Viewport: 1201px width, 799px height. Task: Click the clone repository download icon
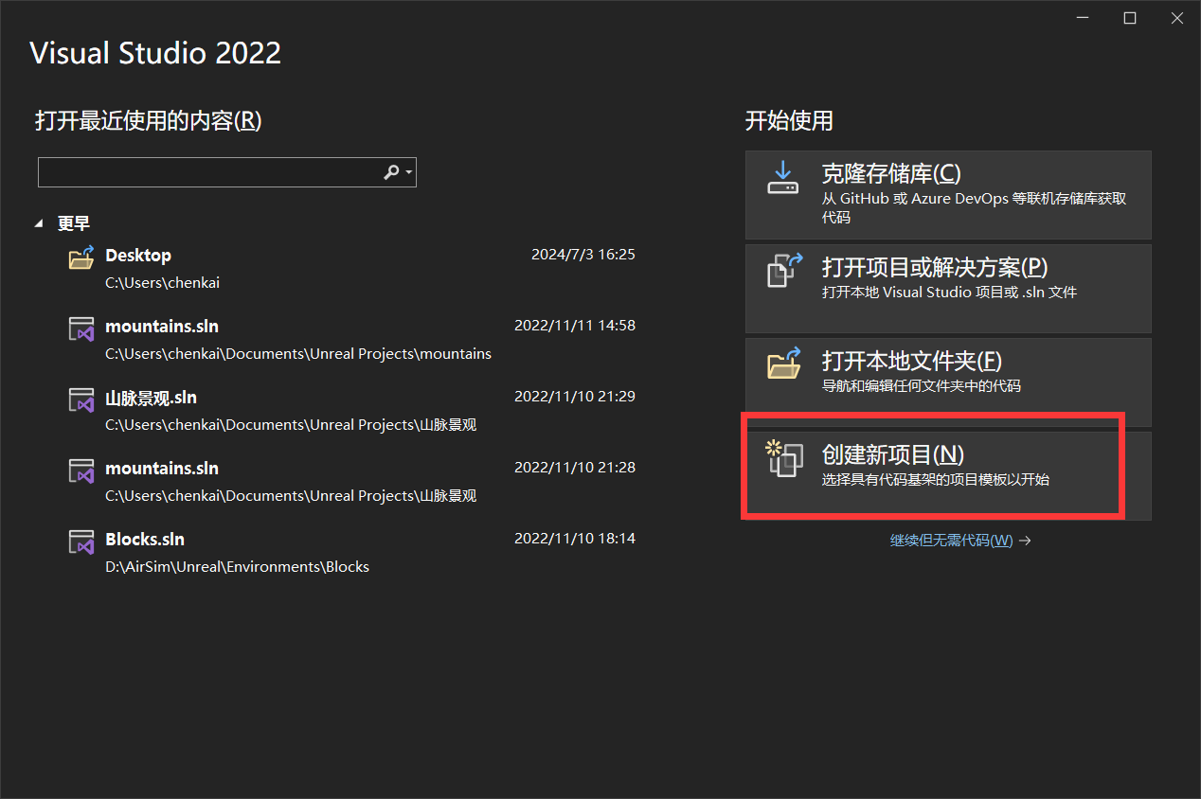(x=782, y=178)
